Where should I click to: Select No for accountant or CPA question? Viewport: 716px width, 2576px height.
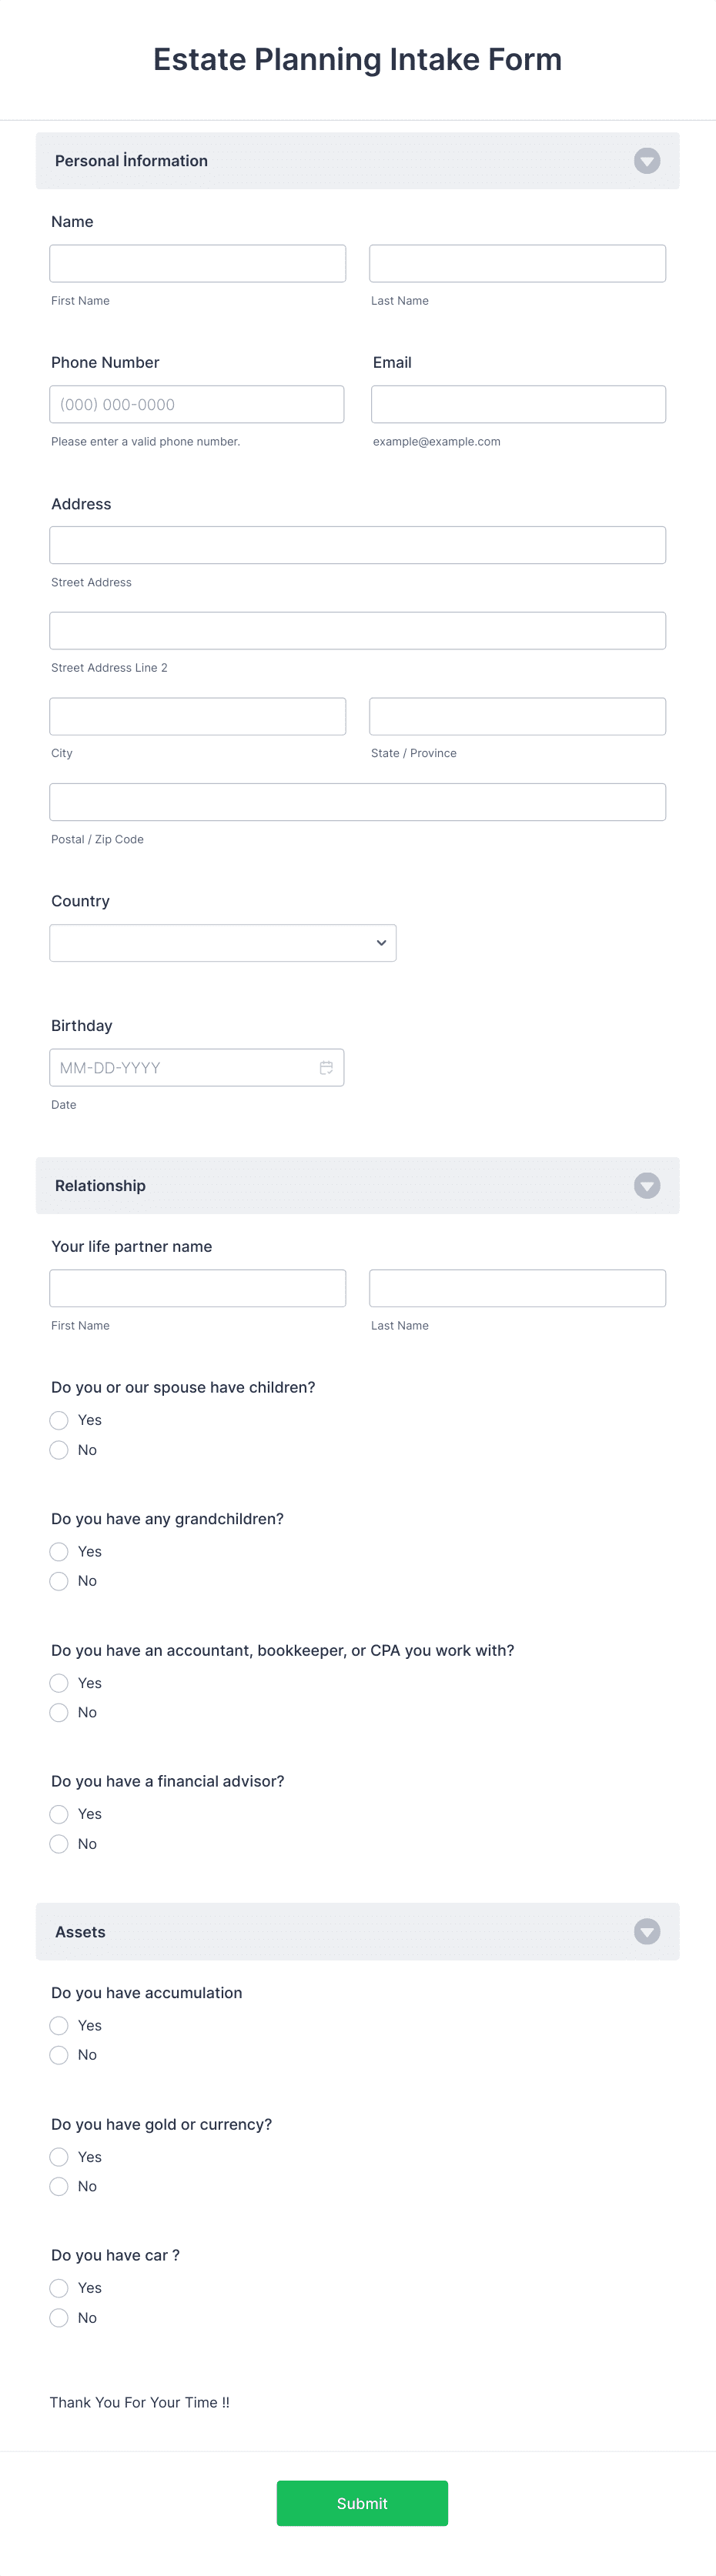[58, 1712]
